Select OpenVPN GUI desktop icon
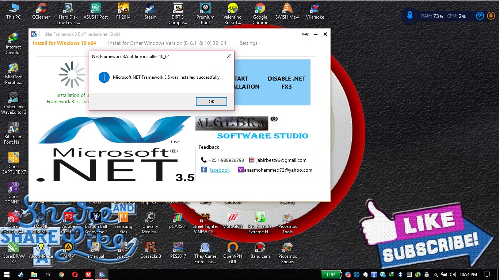This screenshot has width=499, height=280. (x=233, y=253)
